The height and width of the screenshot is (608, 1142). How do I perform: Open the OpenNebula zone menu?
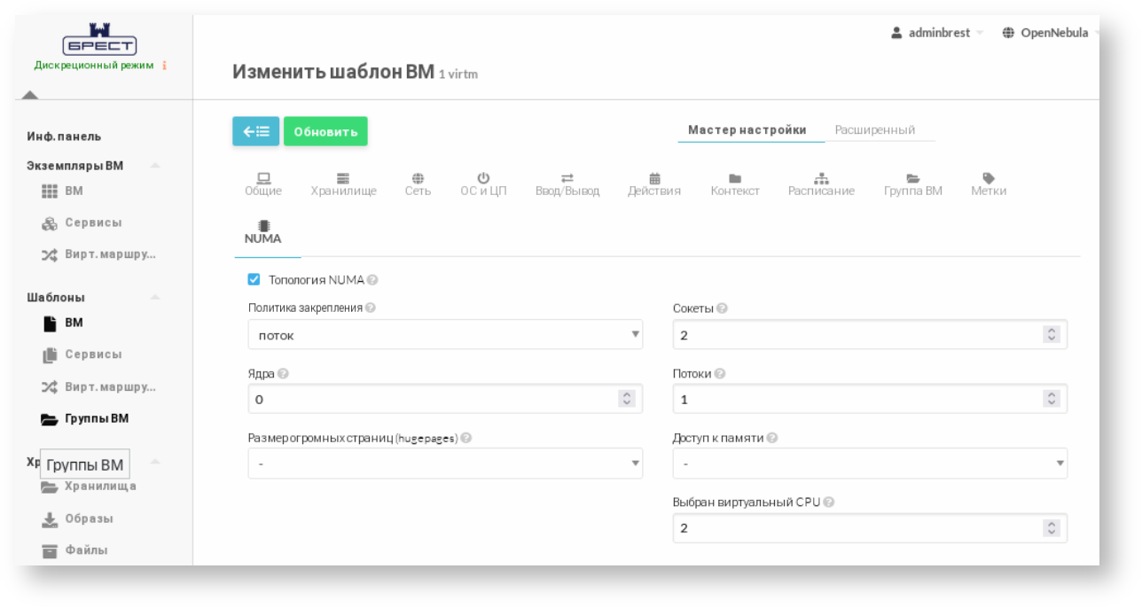coord(1049,33)
